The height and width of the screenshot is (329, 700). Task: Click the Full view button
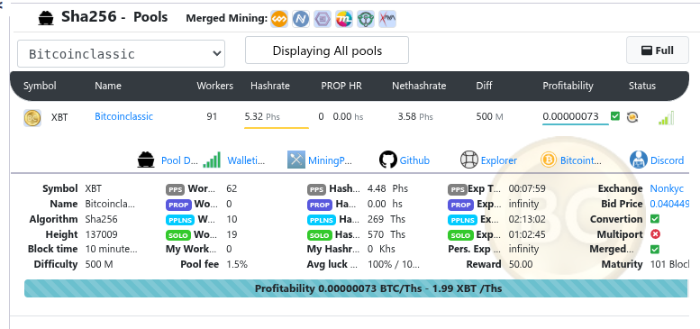point(658,50)
